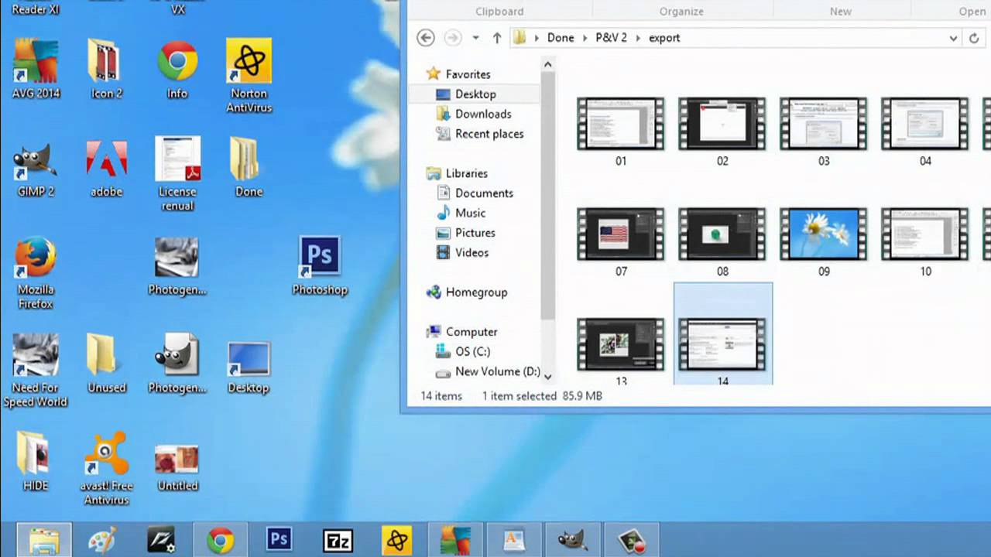Screen dimensions: 991x557
Task: Click the 7-Zip icon in taskbar
Action: pos(338,540)
